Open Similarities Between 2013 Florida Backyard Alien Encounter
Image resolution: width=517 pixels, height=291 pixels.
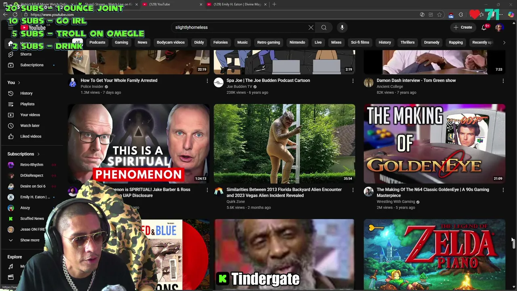pyautogui.click(x=284, y=193)
